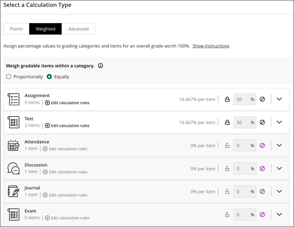294x227 pixels.
Task: Switch to the Advanced calculation tab
Action: point(78,29)
